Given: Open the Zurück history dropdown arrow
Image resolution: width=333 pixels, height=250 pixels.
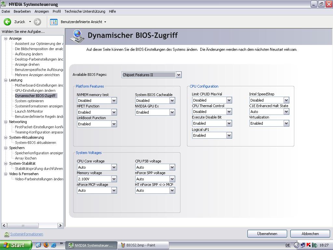Looking at the screenshot, I should 30,22.
